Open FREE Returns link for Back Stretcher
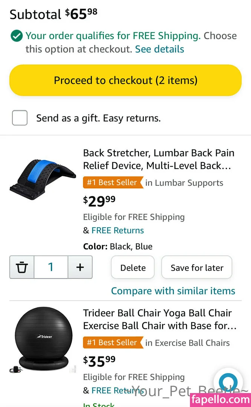Viewport: 251px width, 407px height. tap(118, 230)
